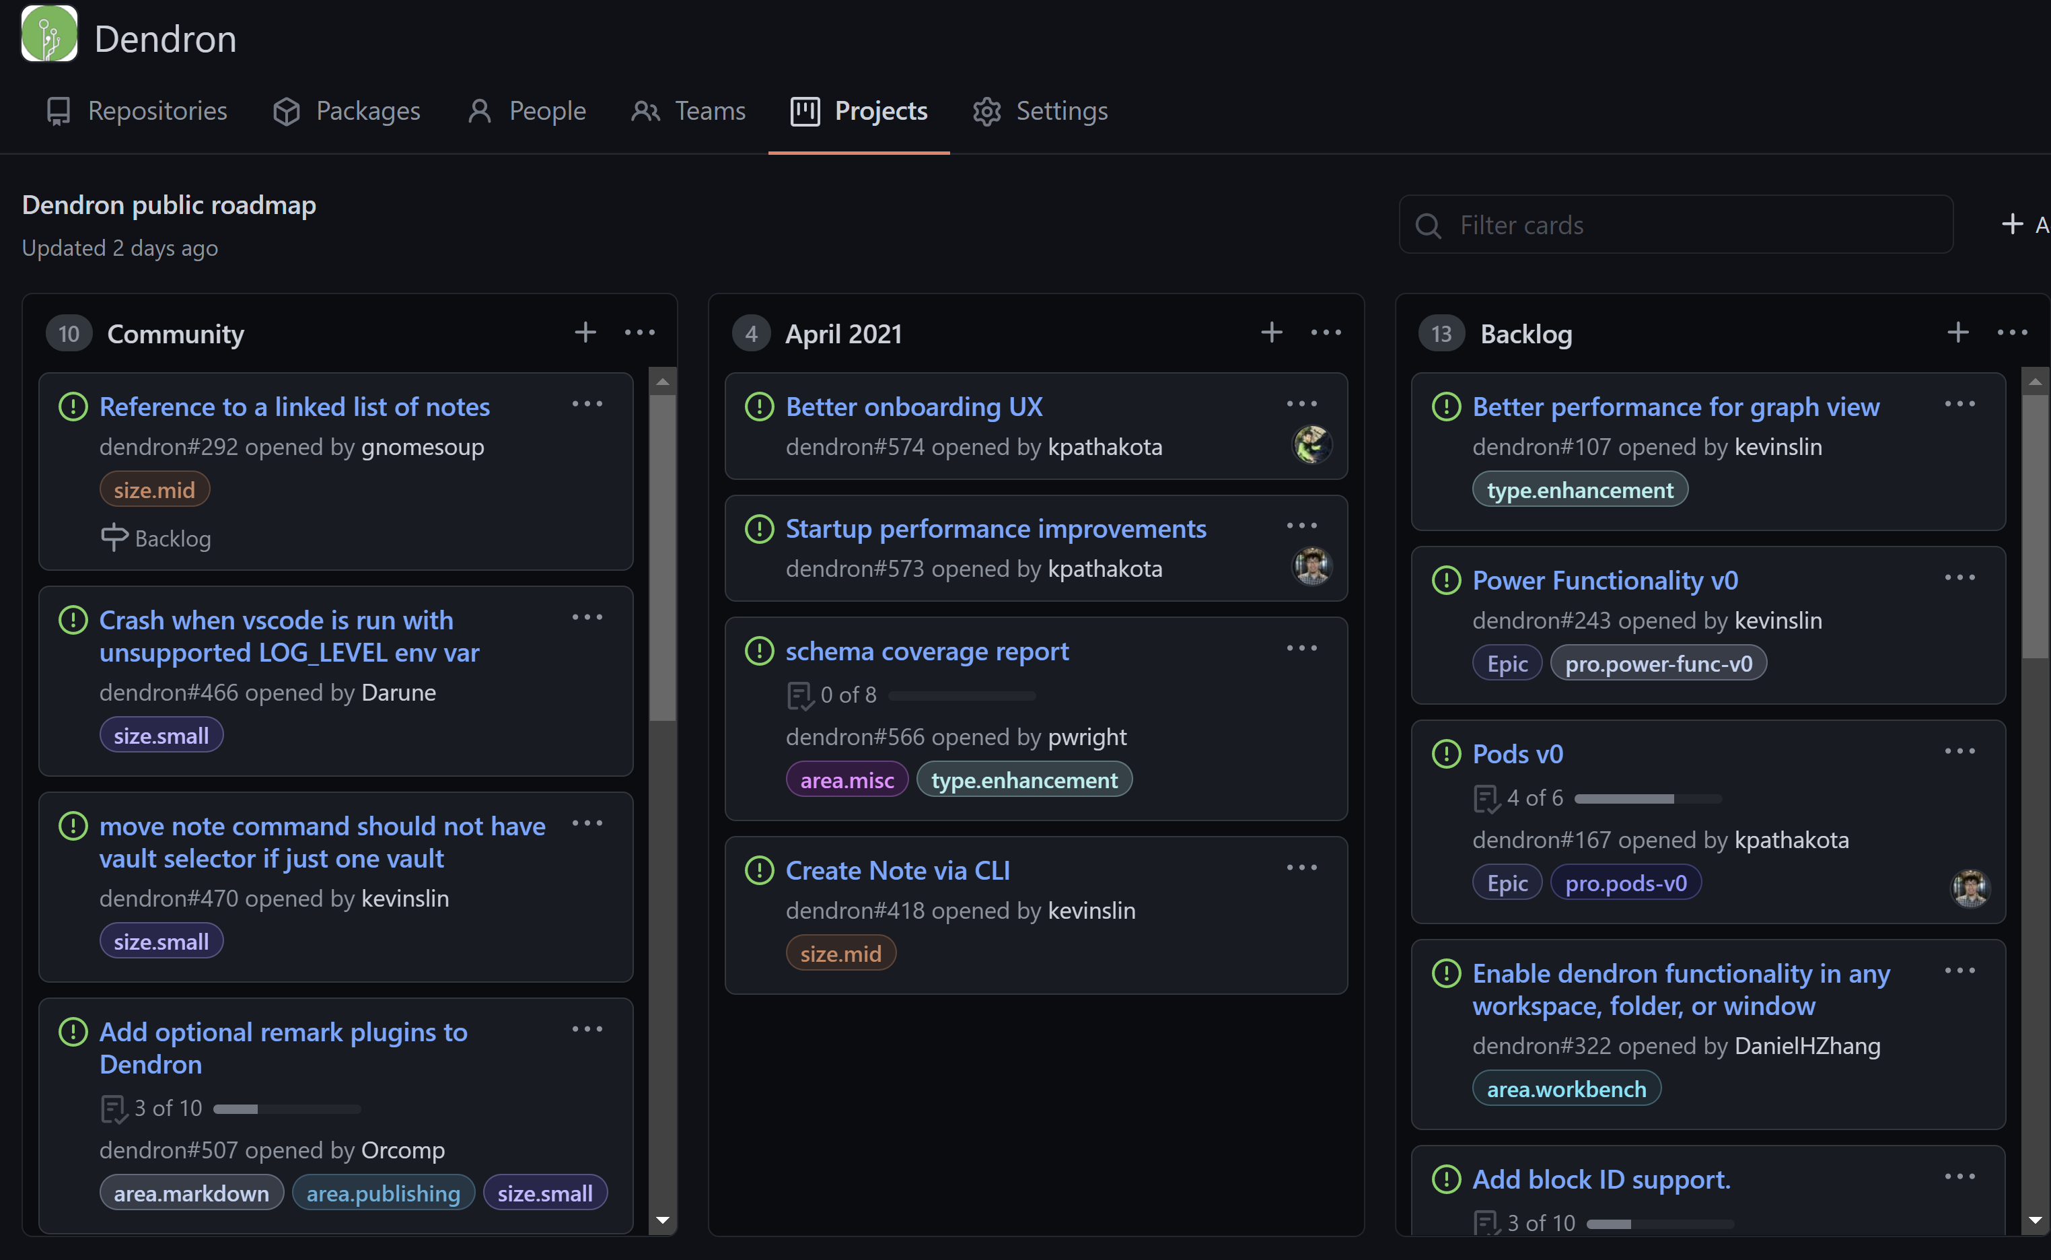Viewport: 2051px width, 1260px height.
Task: Open the Community column options menu
Action: [x=640, y=332]
